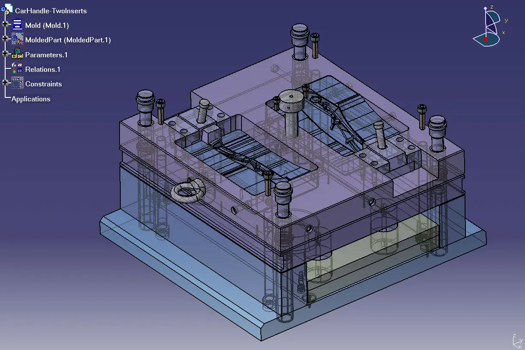Click the Mold product icon in tree
The image size is (525, 350).
tap(18, 25)
